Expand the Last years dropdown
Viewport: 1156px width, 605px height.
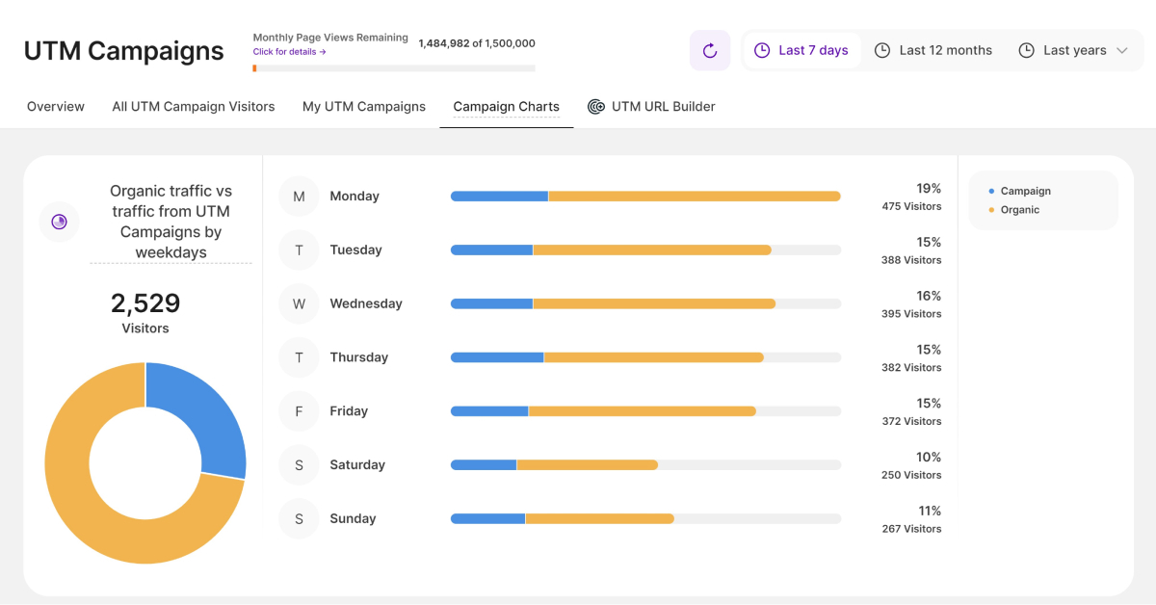tap(1073, 50)
